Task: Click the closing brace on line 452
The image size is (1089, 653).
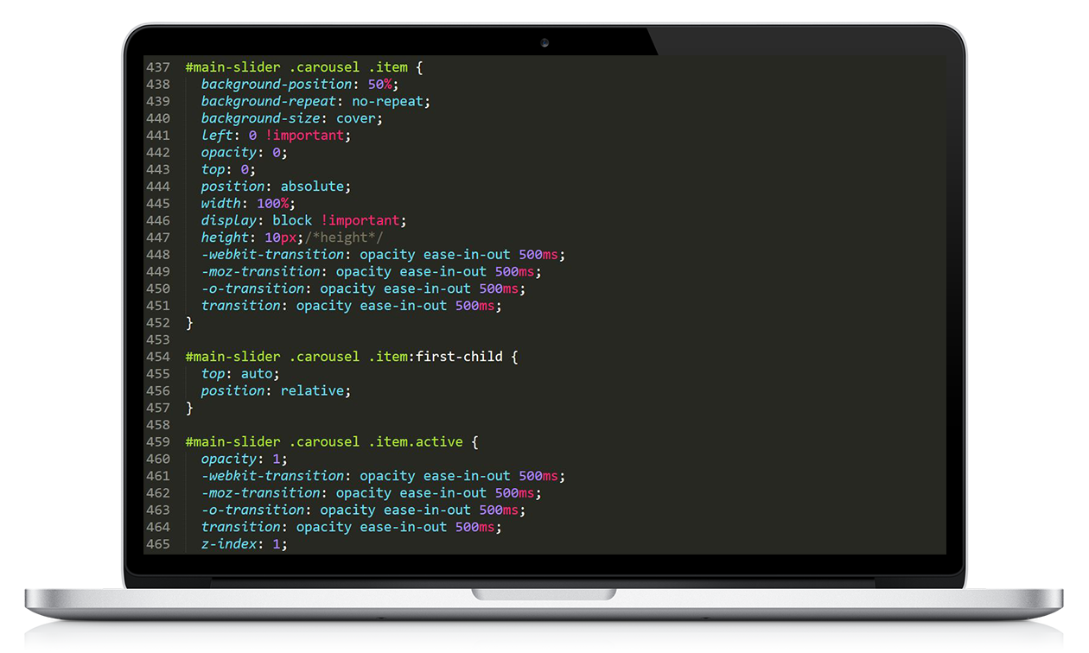Action: click(189, 323)
